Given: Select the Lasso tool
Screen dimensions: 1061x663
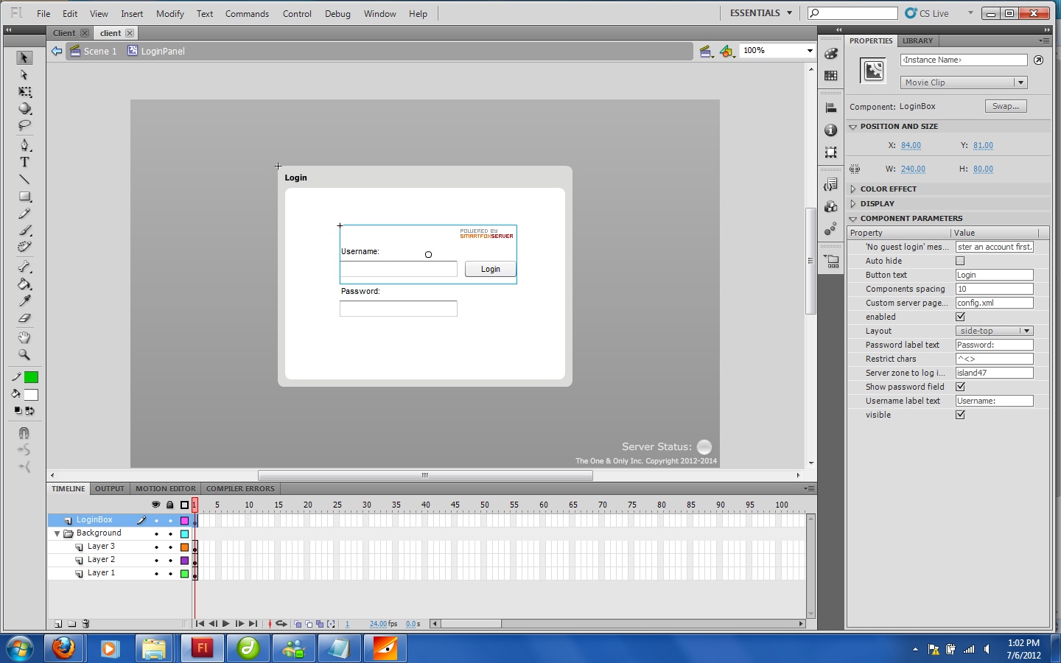Looking at the screenshot, I should pos(24,125).
